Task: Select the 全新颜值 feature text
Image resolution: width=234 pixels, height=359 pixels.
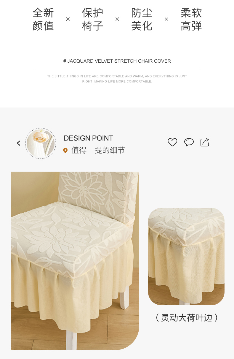Action: point(43,19)
